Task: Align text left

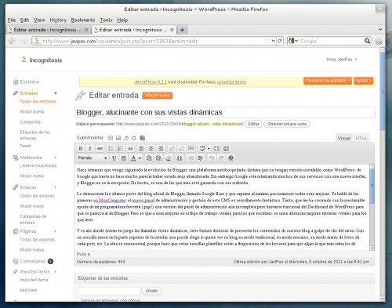Action: (141, 148)
